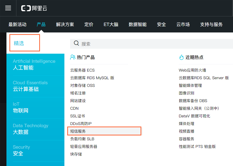The image size is (233, 166).
Task: Click the 热门产品 section heading
Action: [86, 57]
